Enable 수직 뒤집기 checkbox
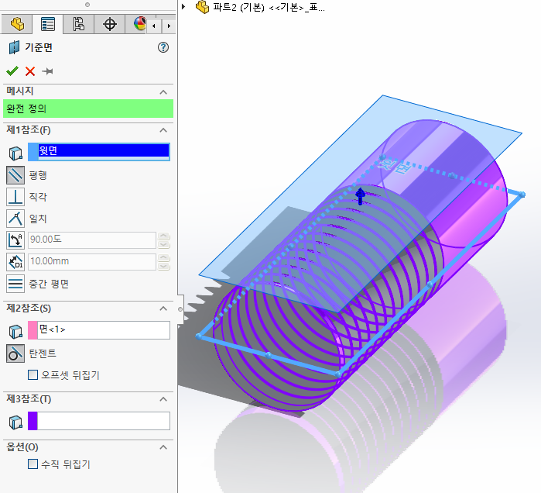The height and width of the screenshot is (493, 541). pyautogui.click(x=33, y=464)
